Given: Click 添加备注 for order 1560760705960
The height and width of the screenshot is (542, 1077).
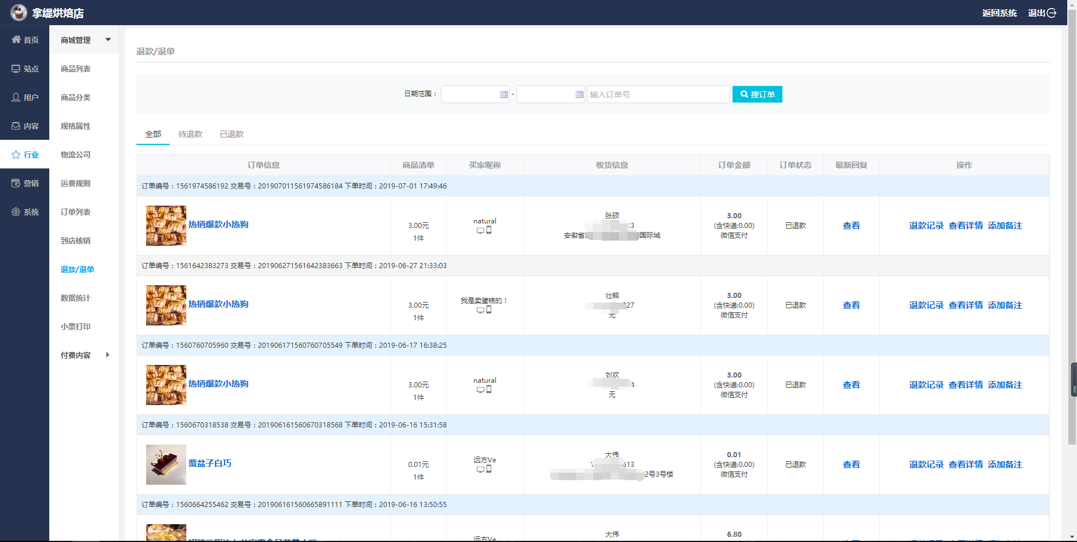Looking at the screenshot, I should 1005,384.
